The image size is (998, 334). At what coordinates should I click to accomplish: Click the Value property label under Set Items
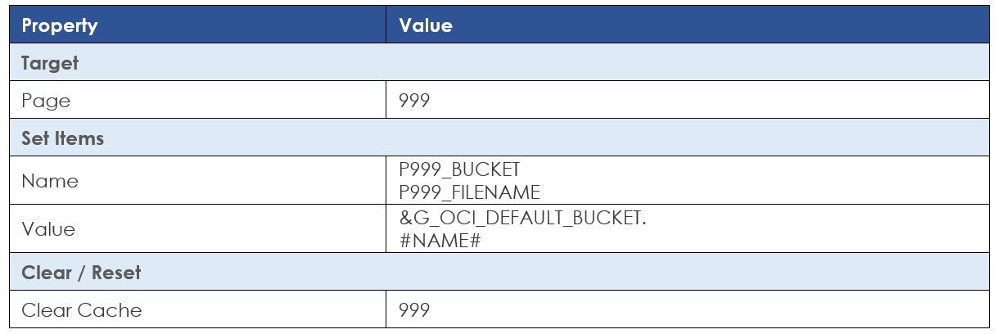pyautogui.click(x=48, y=229)
